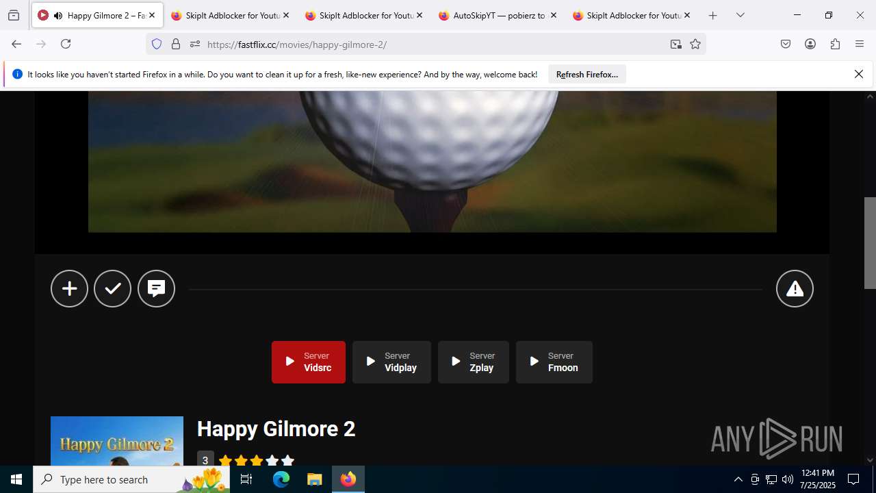
Task: Add movie to list with plus icon
Action: pos(69,289)
